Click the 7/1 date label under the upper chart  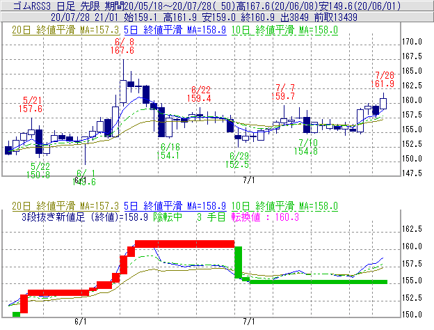tap(249, 180)
